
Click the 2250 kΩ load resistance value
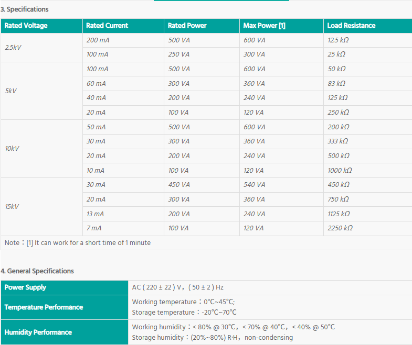pos(340,228)
